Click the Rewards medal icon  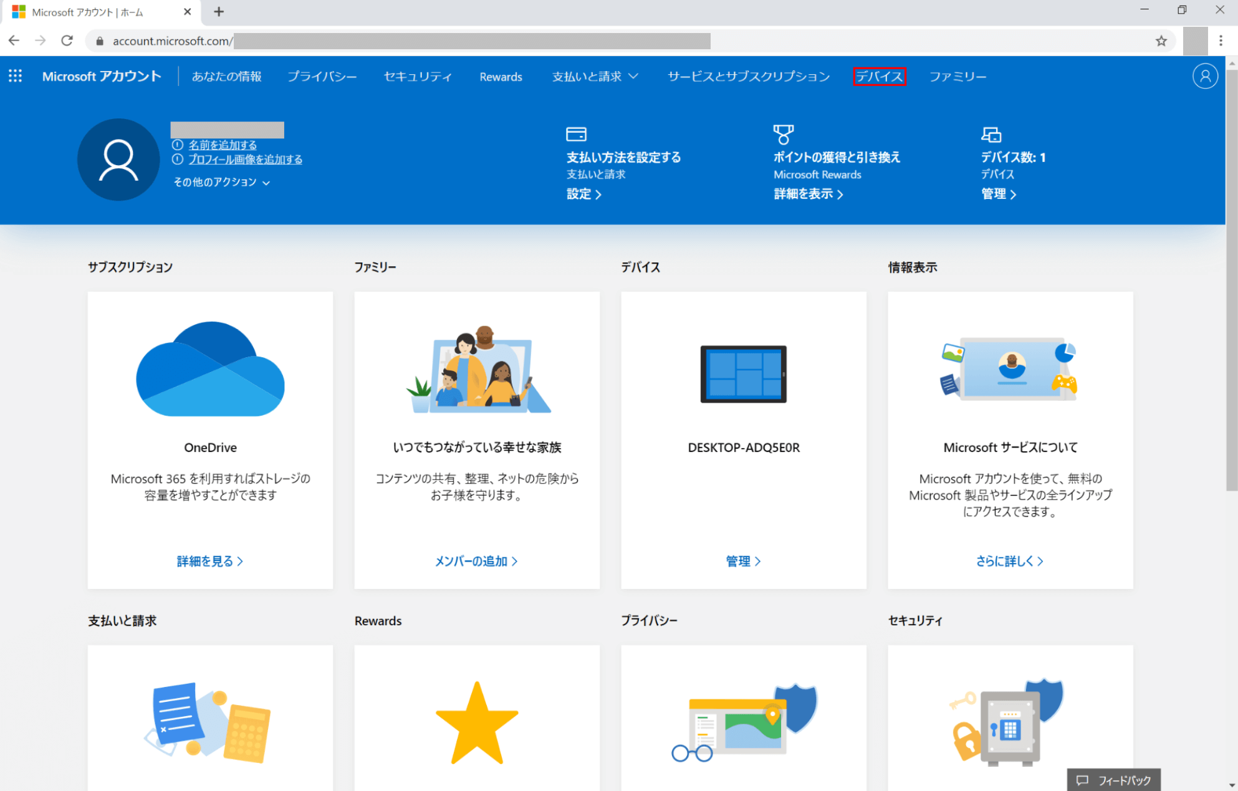tap(784, 134)
